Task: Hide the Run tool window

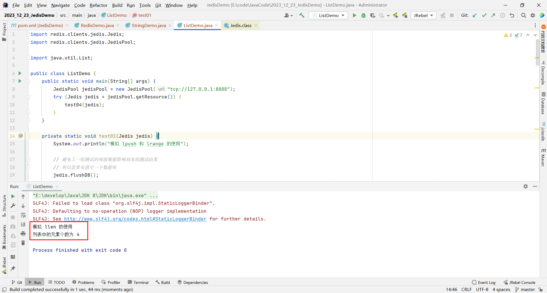Action: tap(535, 186)
